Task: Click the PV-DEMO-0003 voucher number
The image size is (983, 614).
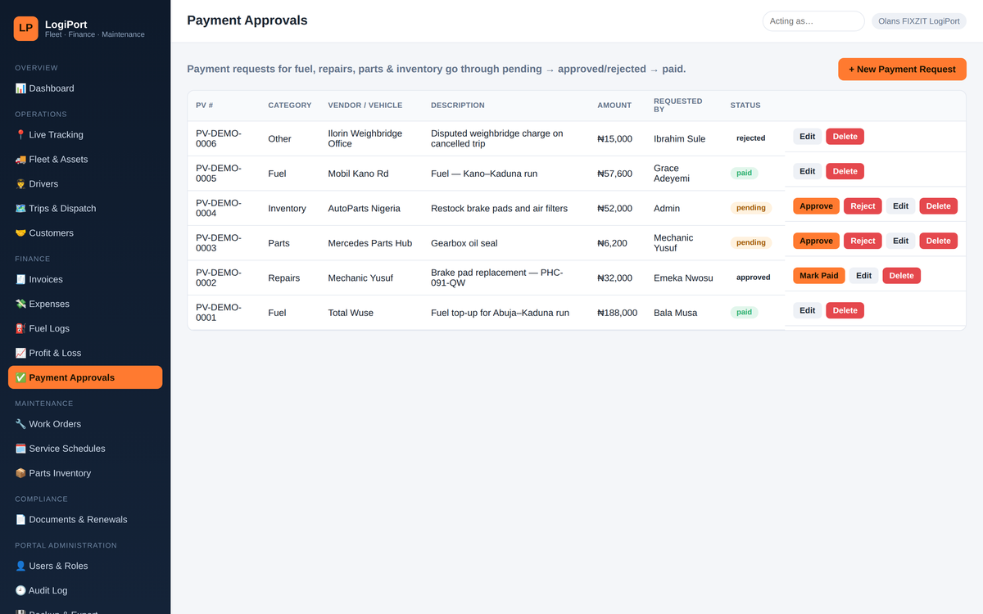Action: [x=219, y=243]
